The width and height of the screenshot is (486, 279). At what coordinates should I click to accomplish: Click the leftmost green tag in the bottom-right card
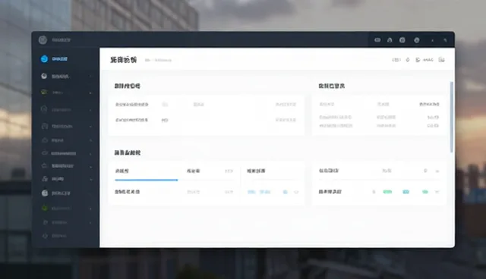point(387,192)
